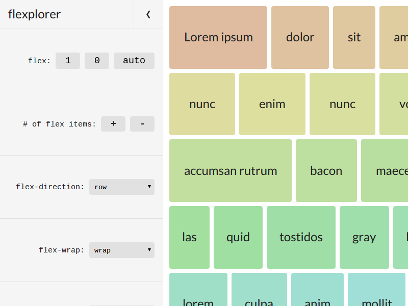
Task: Set flex value to 0
Action: click(x=96, y=60)
